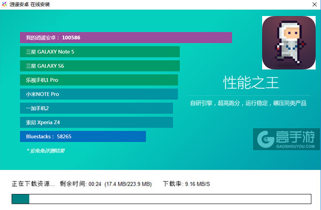
Task: Select the 小米NOTE Pro bar
Action: coord(99,94)
